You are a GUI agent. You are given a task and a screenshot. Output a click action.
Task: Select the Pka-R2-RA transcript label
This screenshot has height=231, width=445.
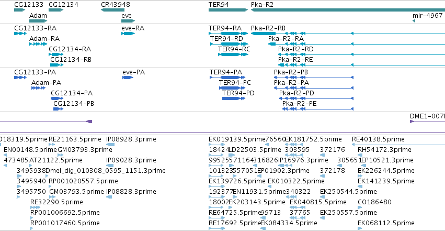pos(286,39)
